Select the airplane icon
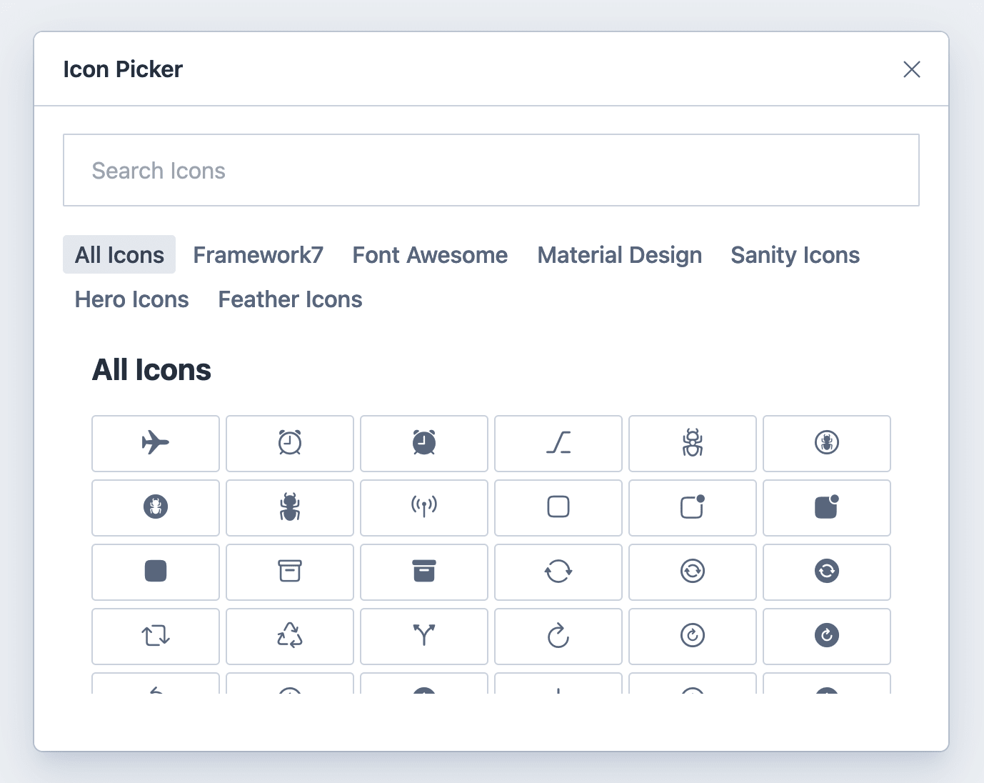 point(155,444)
